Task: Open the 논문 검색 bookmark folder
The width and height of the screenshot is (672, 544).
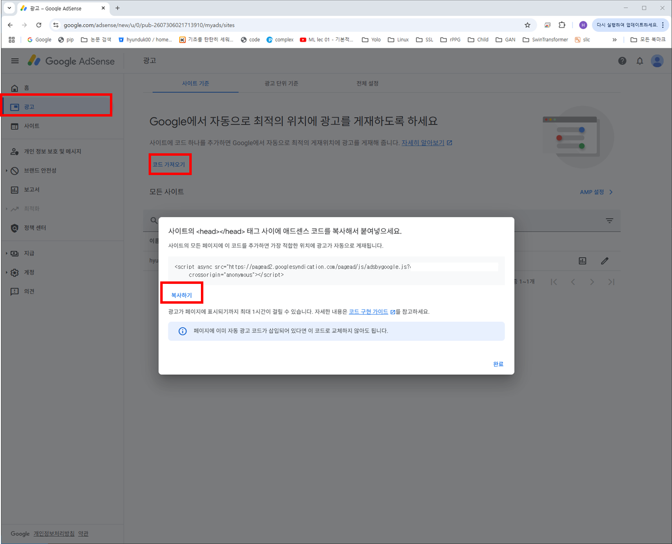Action: coord(96,40)
